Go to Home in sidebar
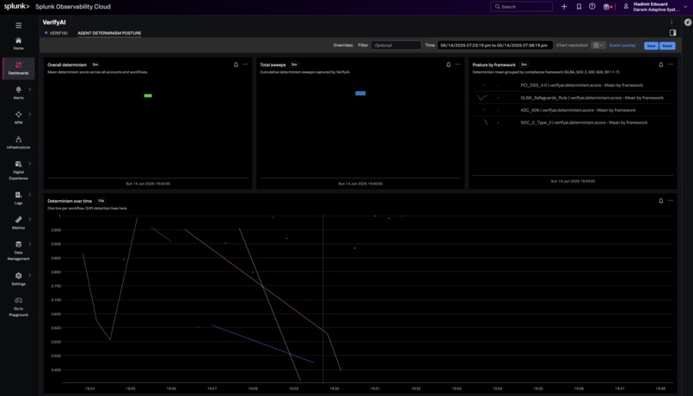Image resolution: width=693 pixels, height=396 pixels. point(19,43)
